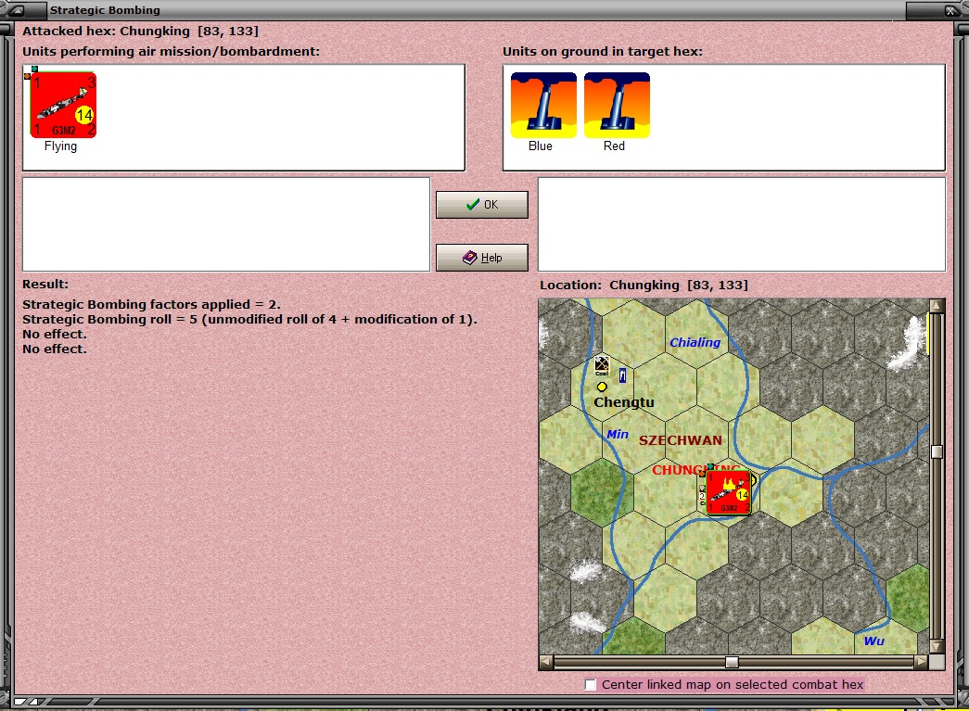Close the Strategic Bombing window

950,10
